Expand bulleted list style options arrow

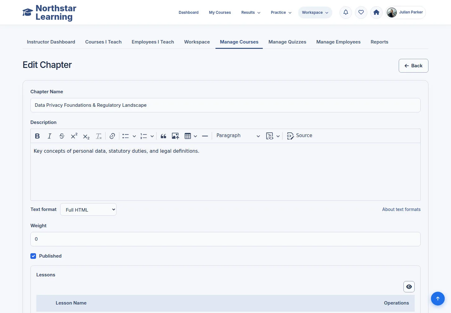tap(134, 136)
